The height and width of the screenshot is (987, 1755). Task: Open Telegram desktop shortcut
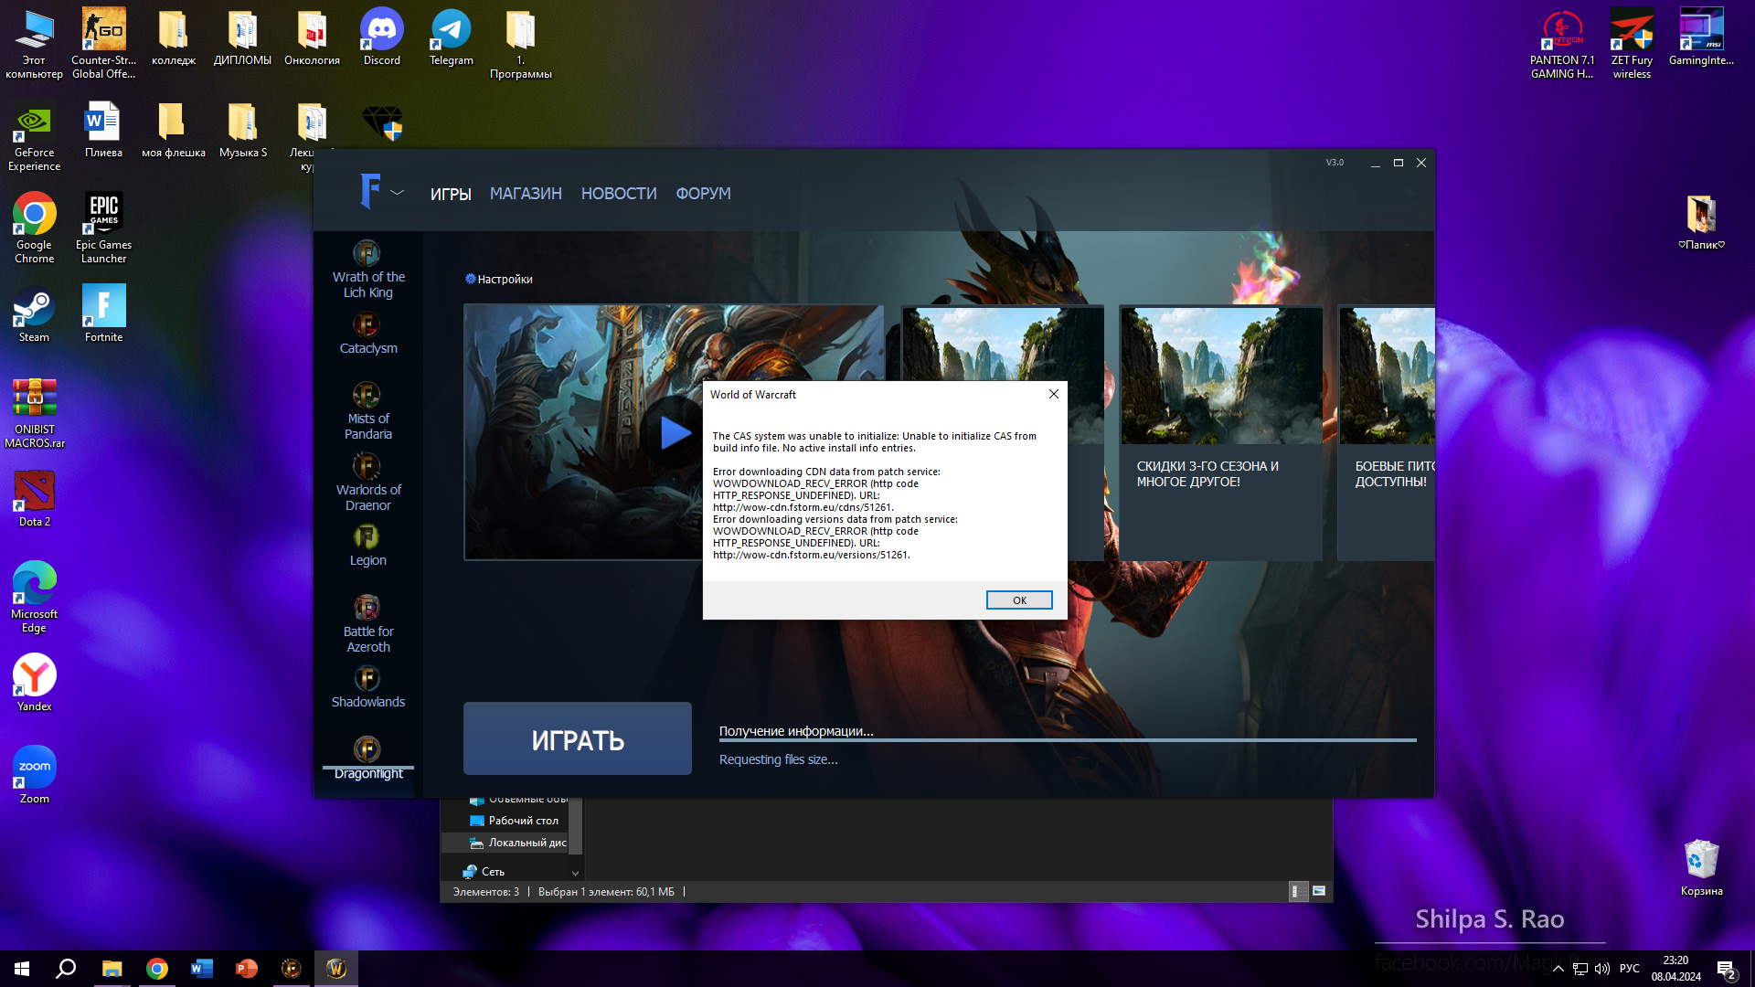click(452, 37)
